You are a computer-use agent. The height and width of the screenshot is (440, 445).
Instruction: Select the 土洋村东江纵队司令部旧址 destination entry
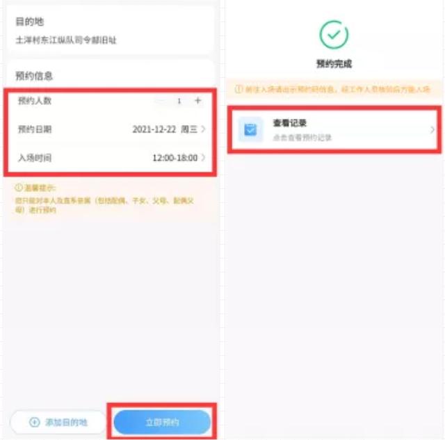tap(66, 40)
